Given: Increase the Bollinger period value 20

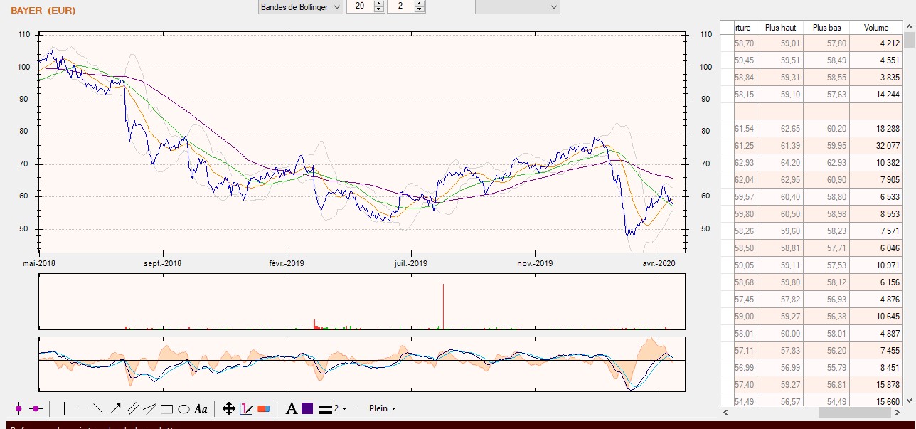Looking at the screenshot, I should tap(379, 3).
